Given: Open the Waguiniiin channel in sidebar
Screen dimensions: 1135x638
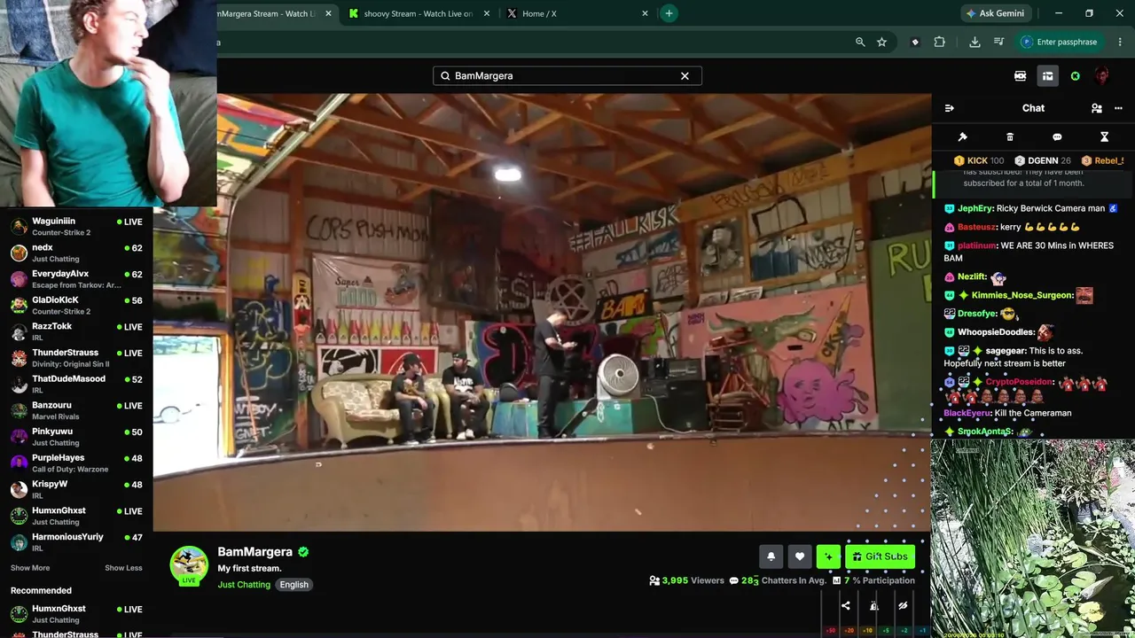Looking at the screenshot, I should [76, 227].
